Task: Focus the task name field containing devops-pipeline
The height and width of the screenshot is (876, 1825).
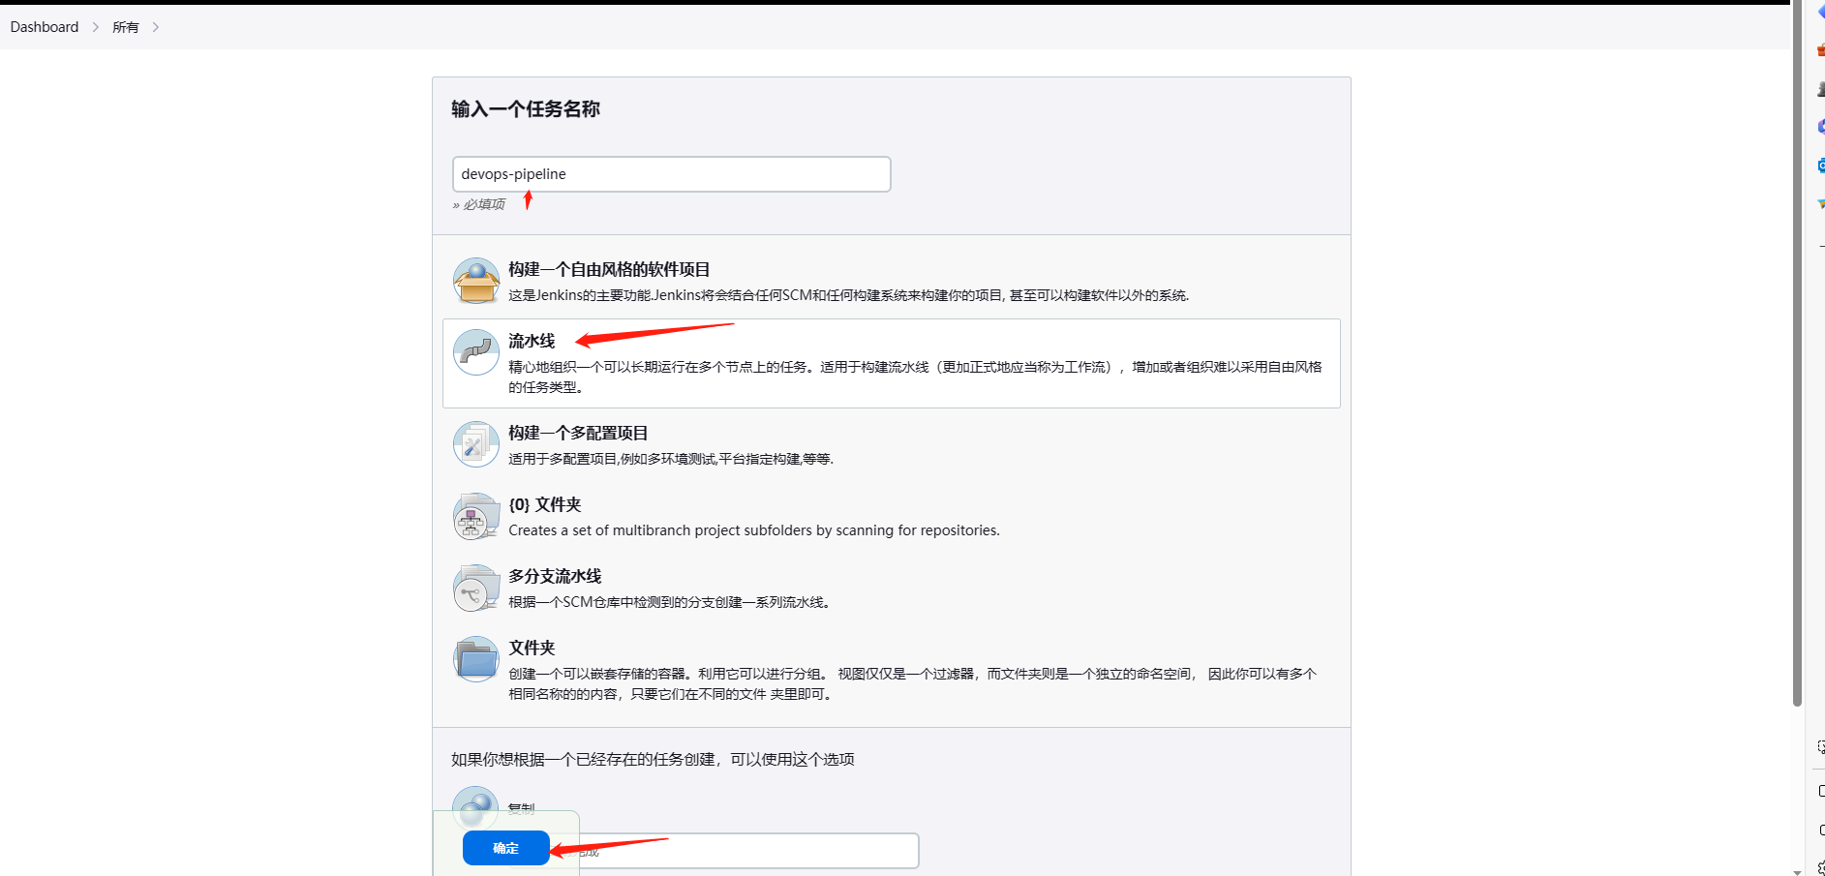Action: click(x=671, y=174)
